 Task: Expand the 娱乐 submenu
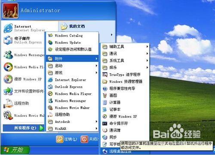click(125, 67)
